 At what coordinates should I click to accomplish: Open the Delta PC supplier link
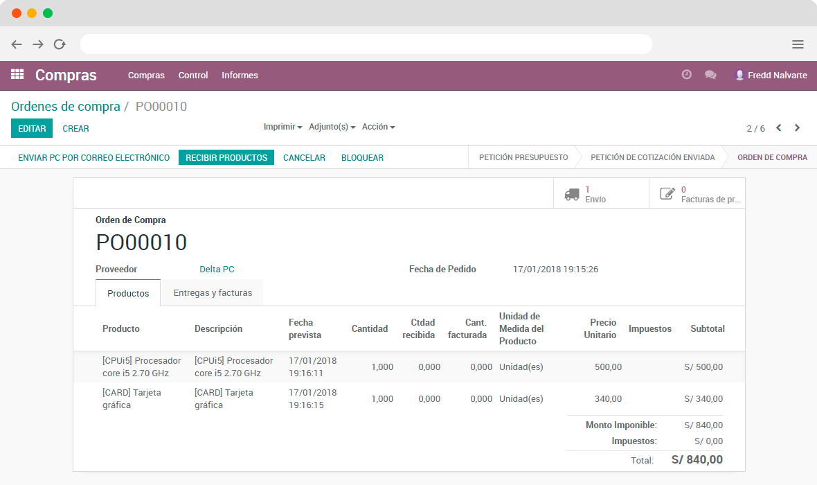tap(217, 269)
